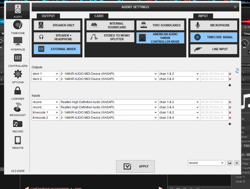Screen dimensions: 250x189
Task: Open the deck 1 output type dropdown
Action: [x=46, y=74]
